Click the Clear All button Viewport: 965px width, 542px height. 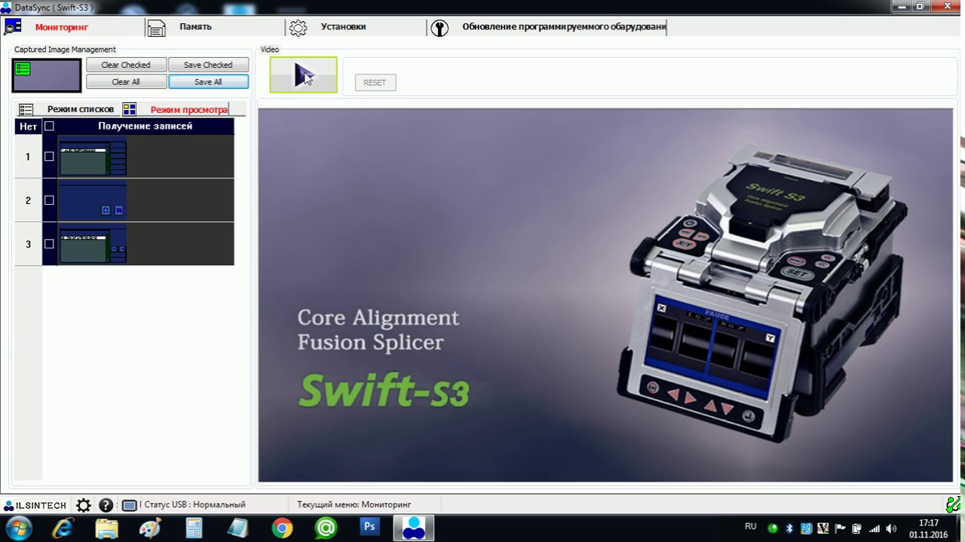126,81
